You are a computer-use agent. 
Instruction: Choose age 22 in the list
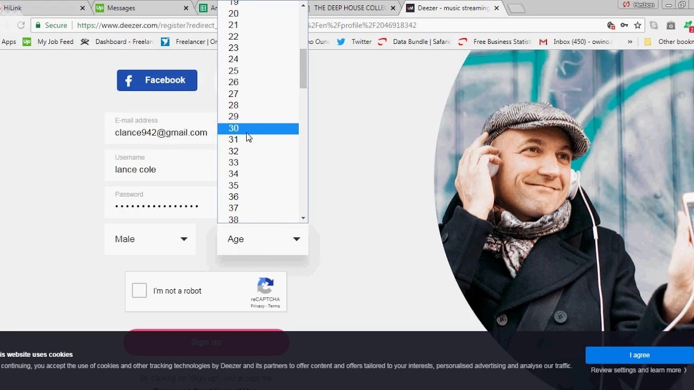point(258,36)
